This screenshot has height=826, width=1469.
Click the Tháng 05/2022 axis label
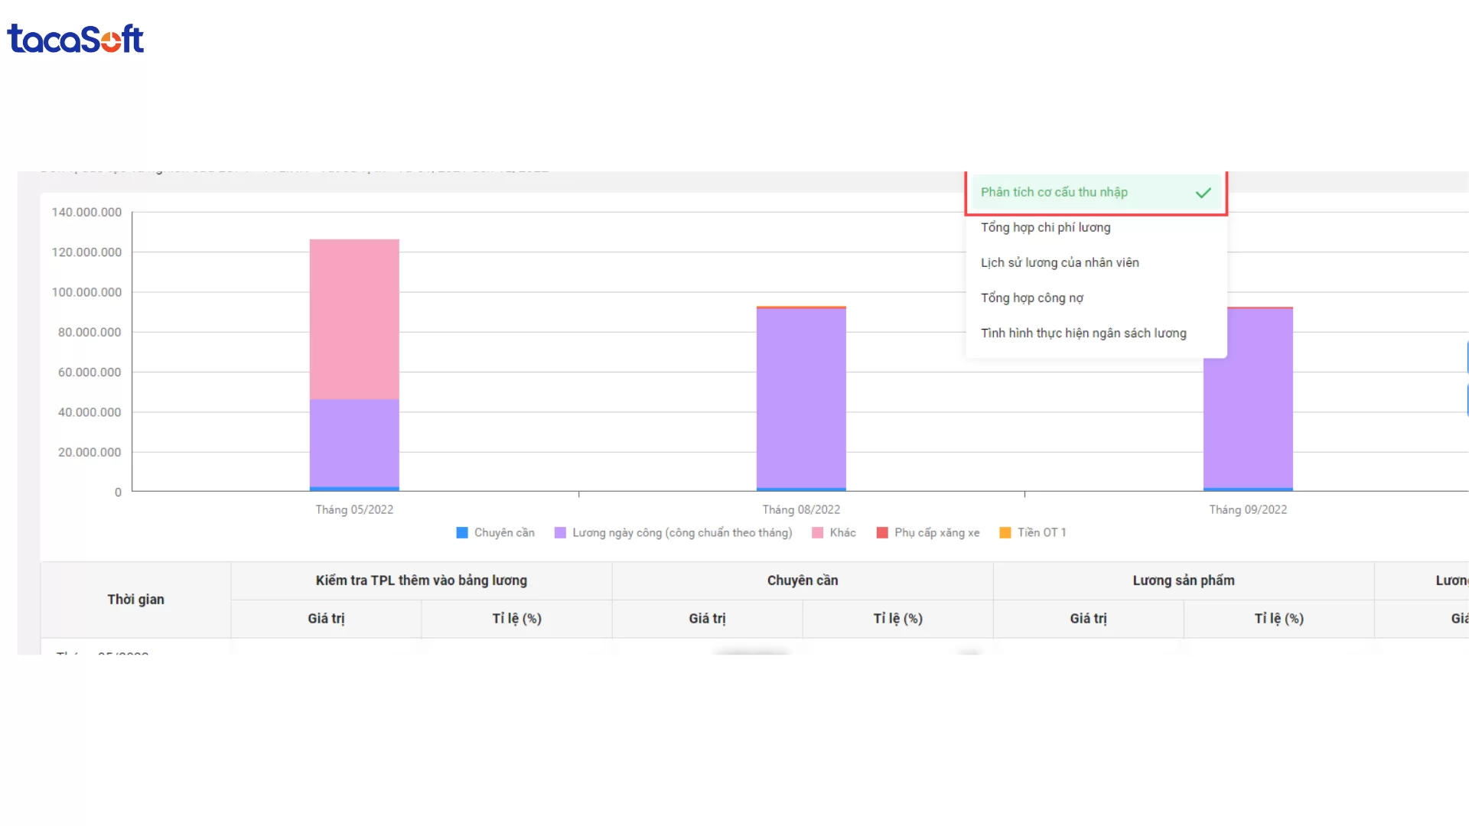(354, 510)
